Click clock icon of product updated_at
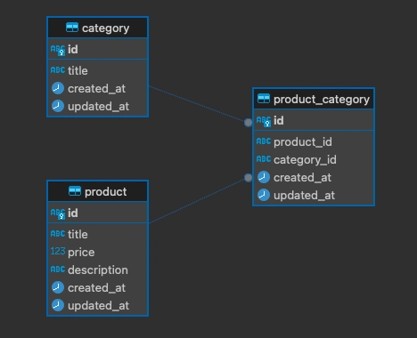The image size is (417, 338). 58,305
